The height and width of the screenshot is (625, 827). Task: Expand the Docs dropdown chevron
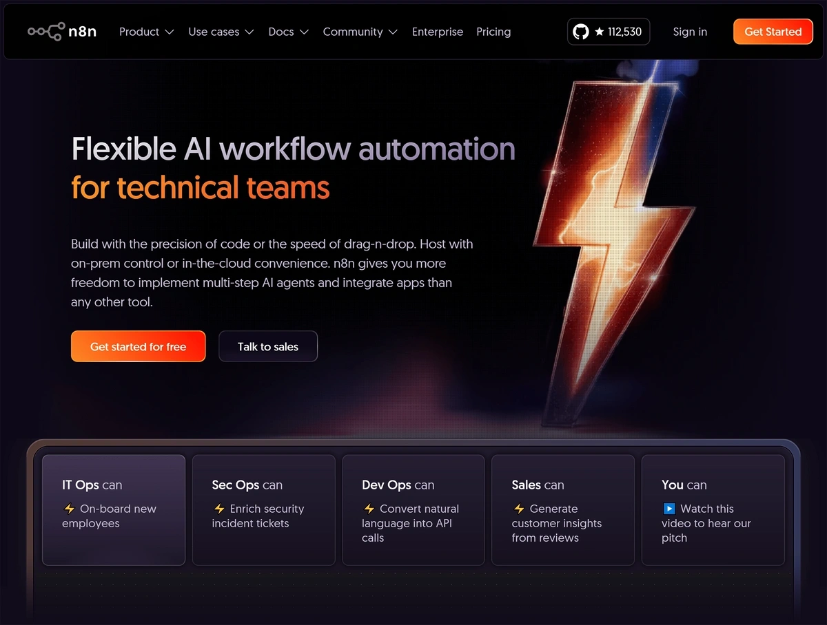[304, 32]
